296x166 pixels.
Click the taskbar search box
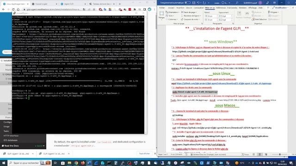point(30,163)
